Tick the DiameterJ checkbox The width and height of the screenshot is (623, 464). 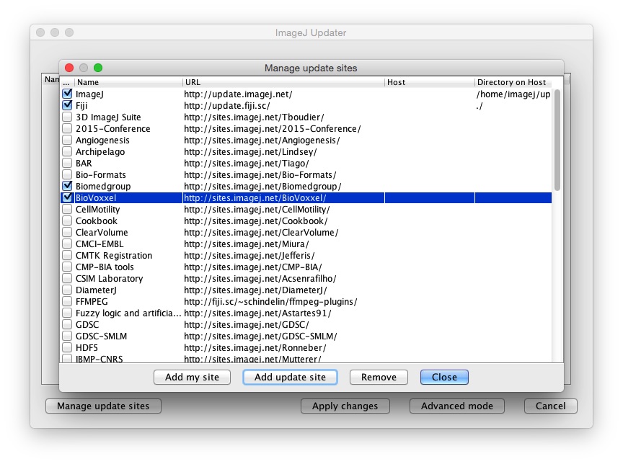(x=67, y=290)
